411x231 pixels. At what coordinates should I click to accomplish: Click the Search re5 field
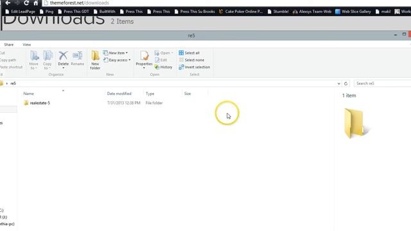click(x=382, y=83)
